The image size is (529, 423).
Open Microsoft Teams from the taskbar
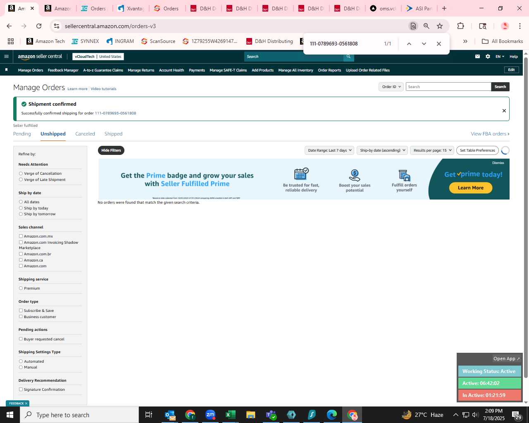(x=271, y=415)
